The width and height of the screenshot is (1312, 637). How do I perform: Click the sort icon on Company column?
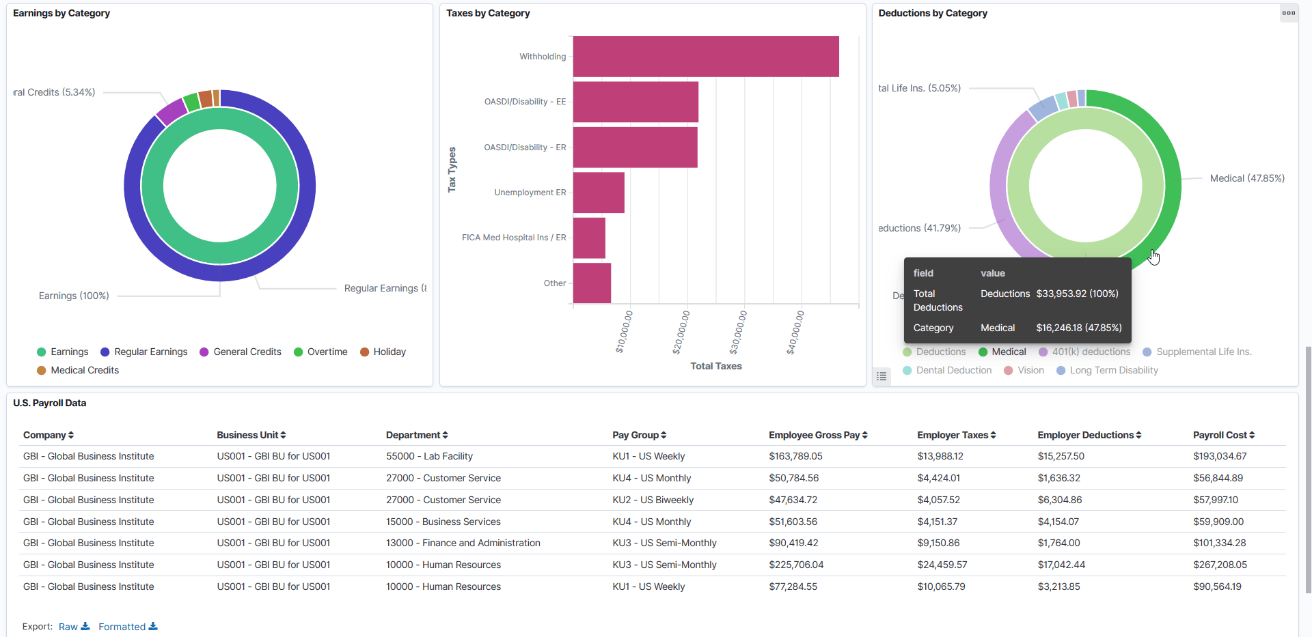coord(71,435)
